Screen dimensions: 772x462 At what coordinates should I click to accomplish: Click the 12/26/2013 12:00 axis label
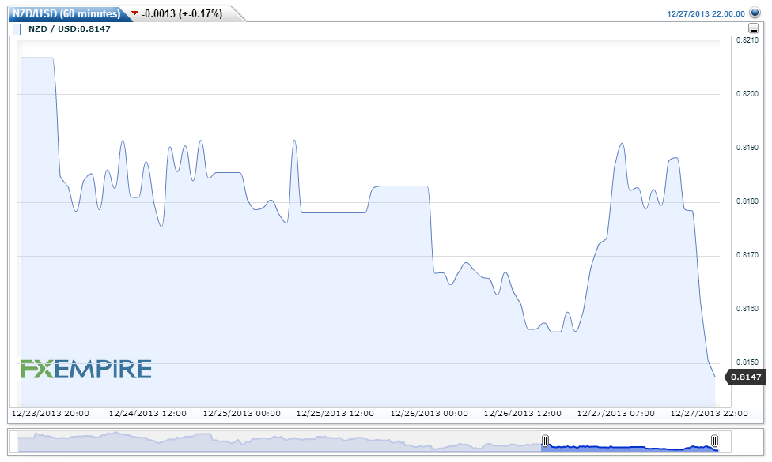pyautogui.click(x=522, y=414)
